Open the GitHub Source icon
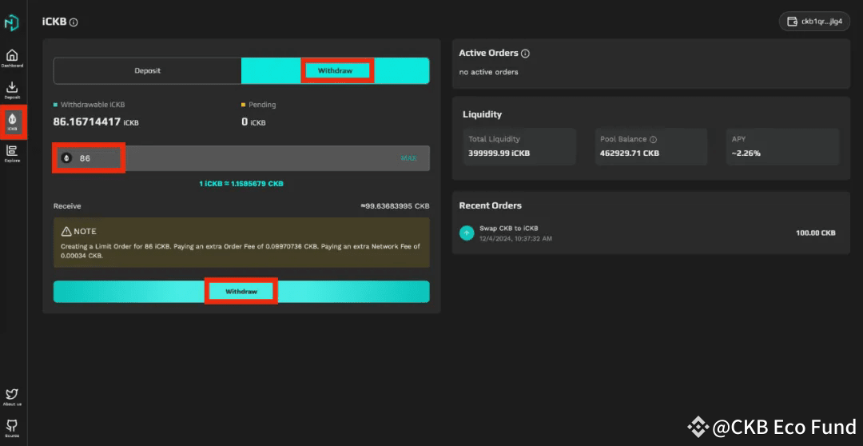The height and width of the screenshot is (446, 863). point(12,426)
